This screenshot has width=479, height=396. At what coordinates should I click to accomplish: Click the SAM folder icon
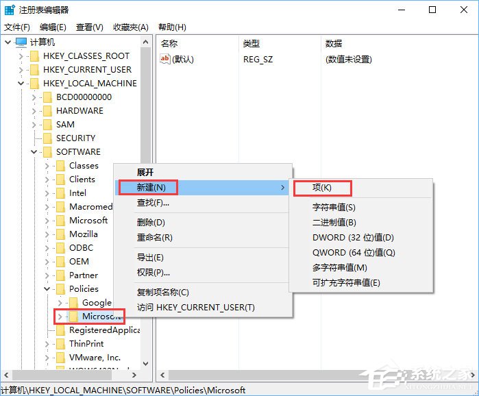pos(48,125)
